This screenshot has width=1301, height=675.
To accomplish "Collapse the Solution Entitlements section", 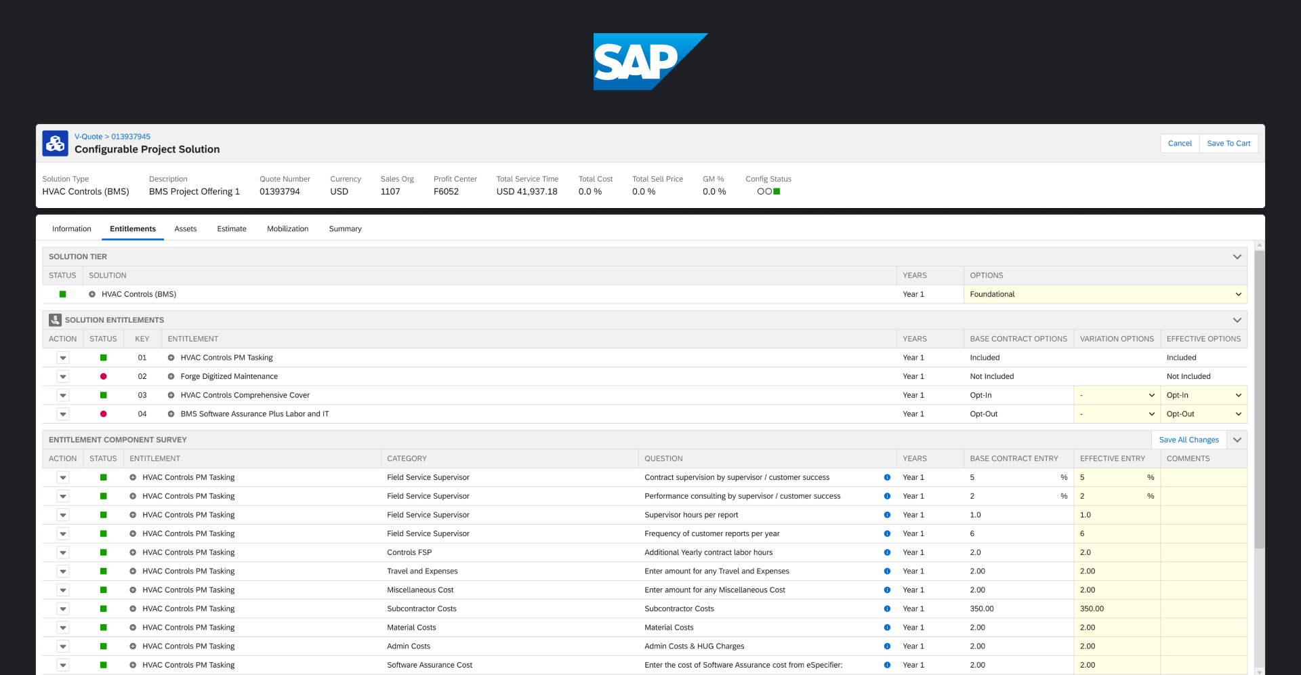I will [x=1237, y=320].
